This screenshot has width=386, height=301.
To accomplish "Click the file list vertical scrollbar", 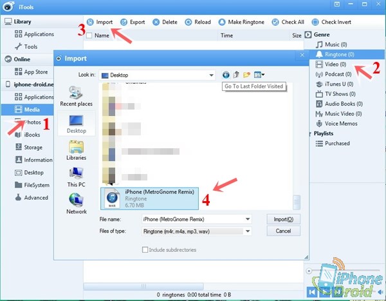I will point(297,202).
